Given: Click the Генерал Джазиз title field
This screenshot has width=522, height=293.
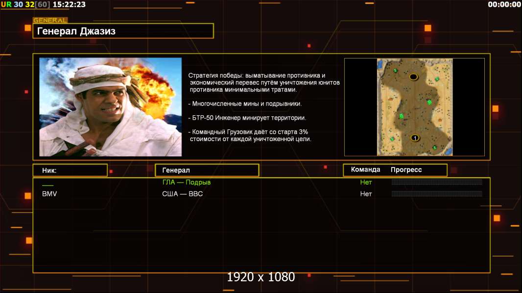Looking at the screenshot, I should [123, 31].
